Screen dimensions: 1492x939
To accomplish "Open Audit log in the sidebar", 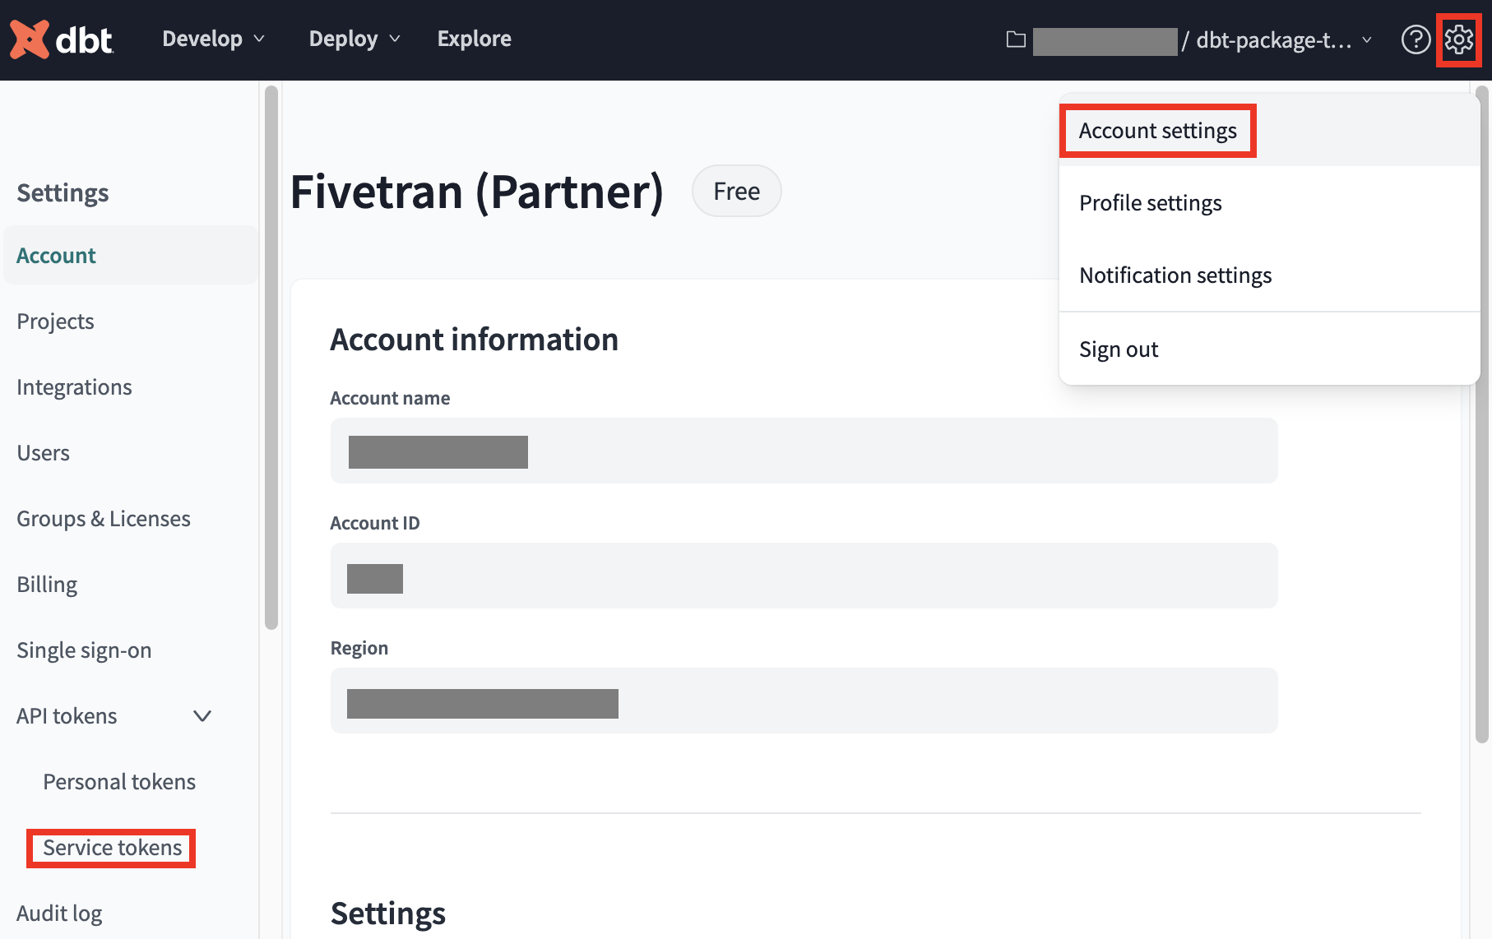I will point(59,914).
